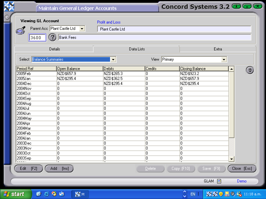
Task: Switch to the Details tab
Action: [55, 49]
